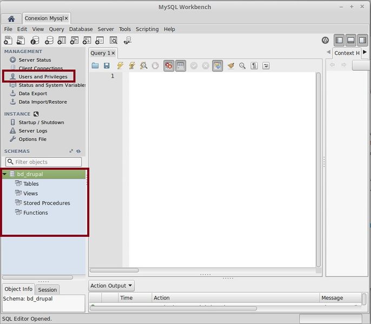This screenshot has height=324, width=371.
Task: Execute query lightning bolt icon
Action: click(120, 65)
